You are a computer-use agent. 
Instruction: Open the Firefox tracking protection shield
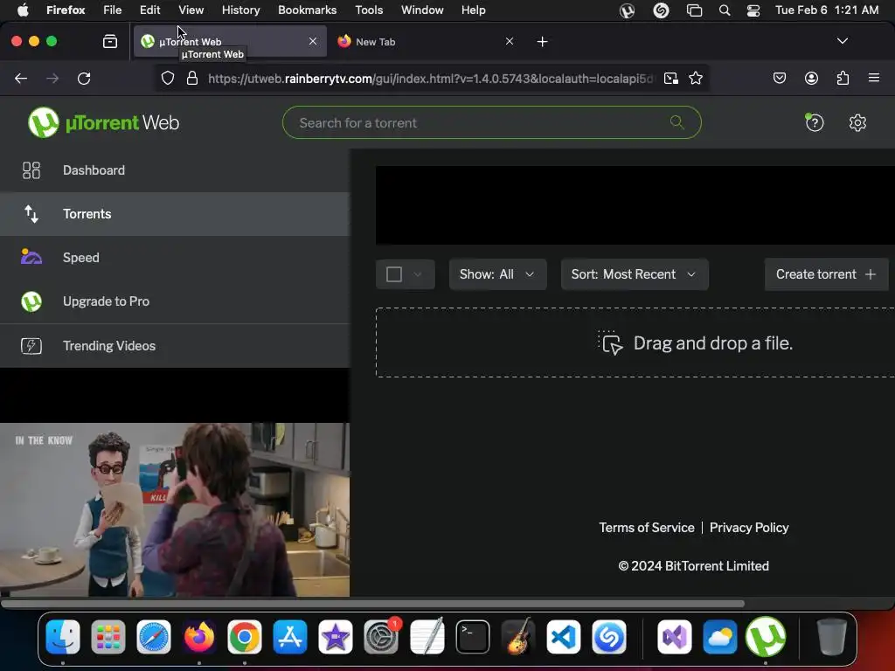(167, 78)
